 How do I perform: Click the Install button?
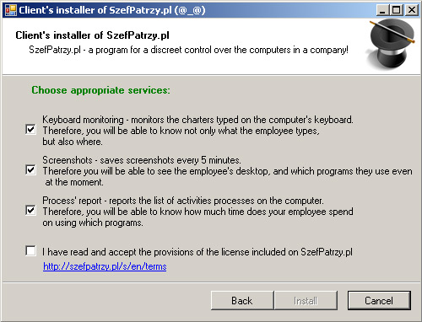[306, 301]
